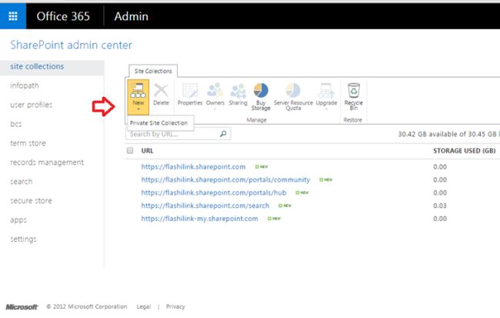This screenshot has height=318, width=500.
Task: Open search in left navigation
Action: 21,182
